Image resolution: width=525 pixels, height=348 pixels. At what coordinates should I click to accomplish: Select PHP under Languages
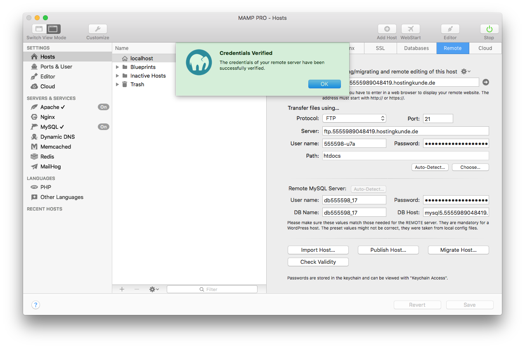pyautogui.click(x=45, y=187)
